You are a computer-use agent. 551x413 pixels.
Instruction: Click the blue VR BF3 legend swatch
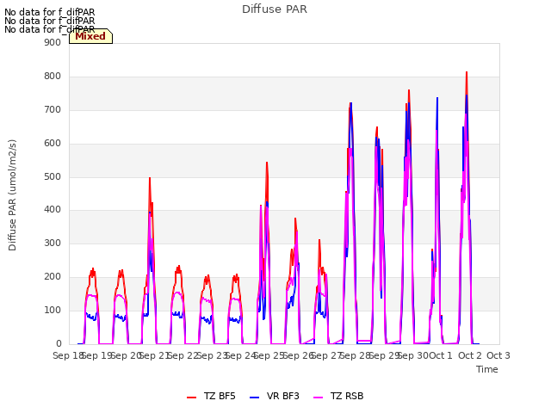[255, 398]
